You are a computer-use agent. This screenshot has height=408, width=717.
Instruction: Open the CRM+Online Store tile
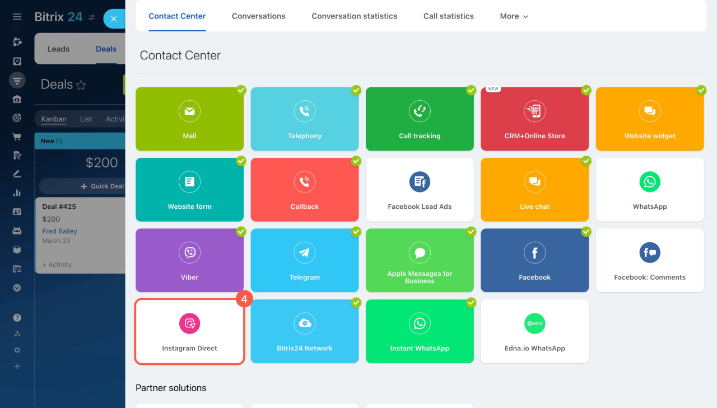pos(535,119)
